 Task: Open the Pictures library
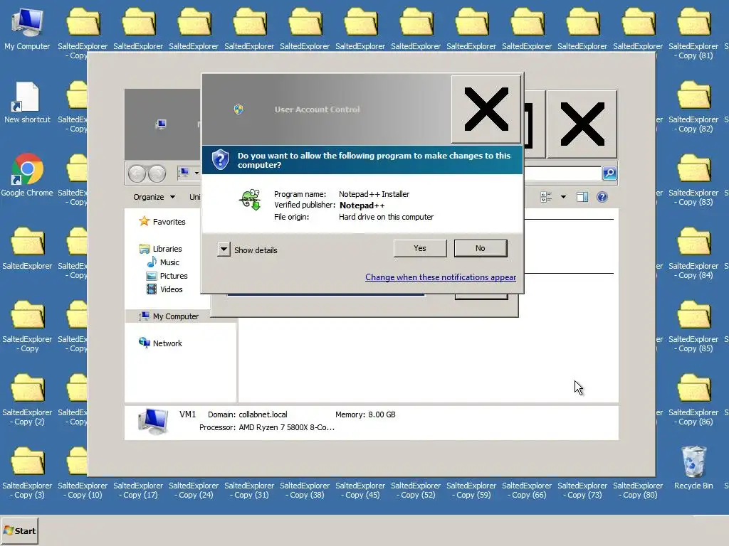click(x=167, y=276)
